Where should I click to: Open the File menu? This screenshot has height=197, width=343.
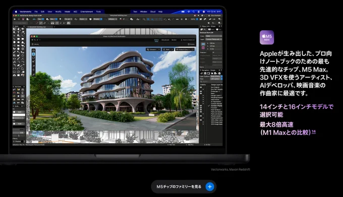[36, 12]
